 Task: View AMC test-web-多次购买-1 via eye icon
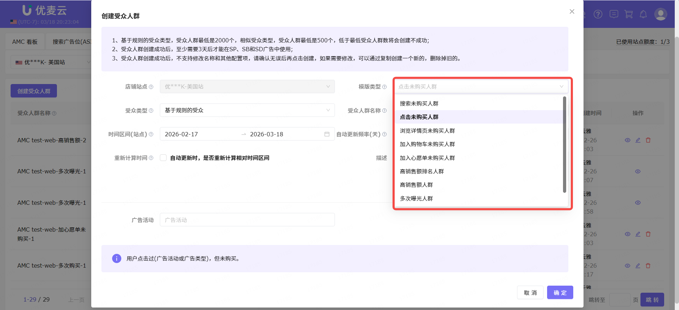point(628,266)
